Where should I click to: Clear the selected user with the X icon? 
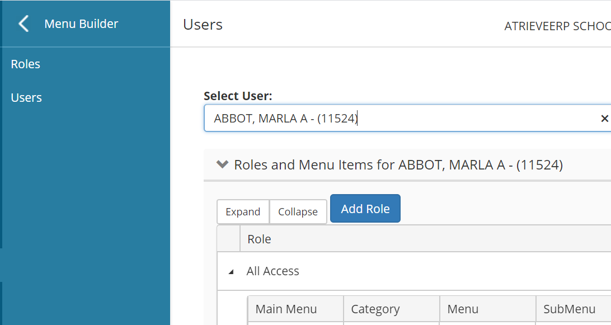coord(604,119)
